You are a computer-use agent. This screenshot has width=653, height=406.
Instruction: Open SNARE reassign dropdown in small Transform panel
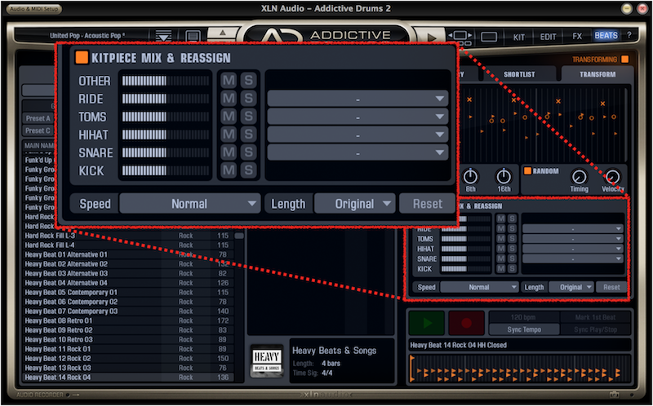573,258
